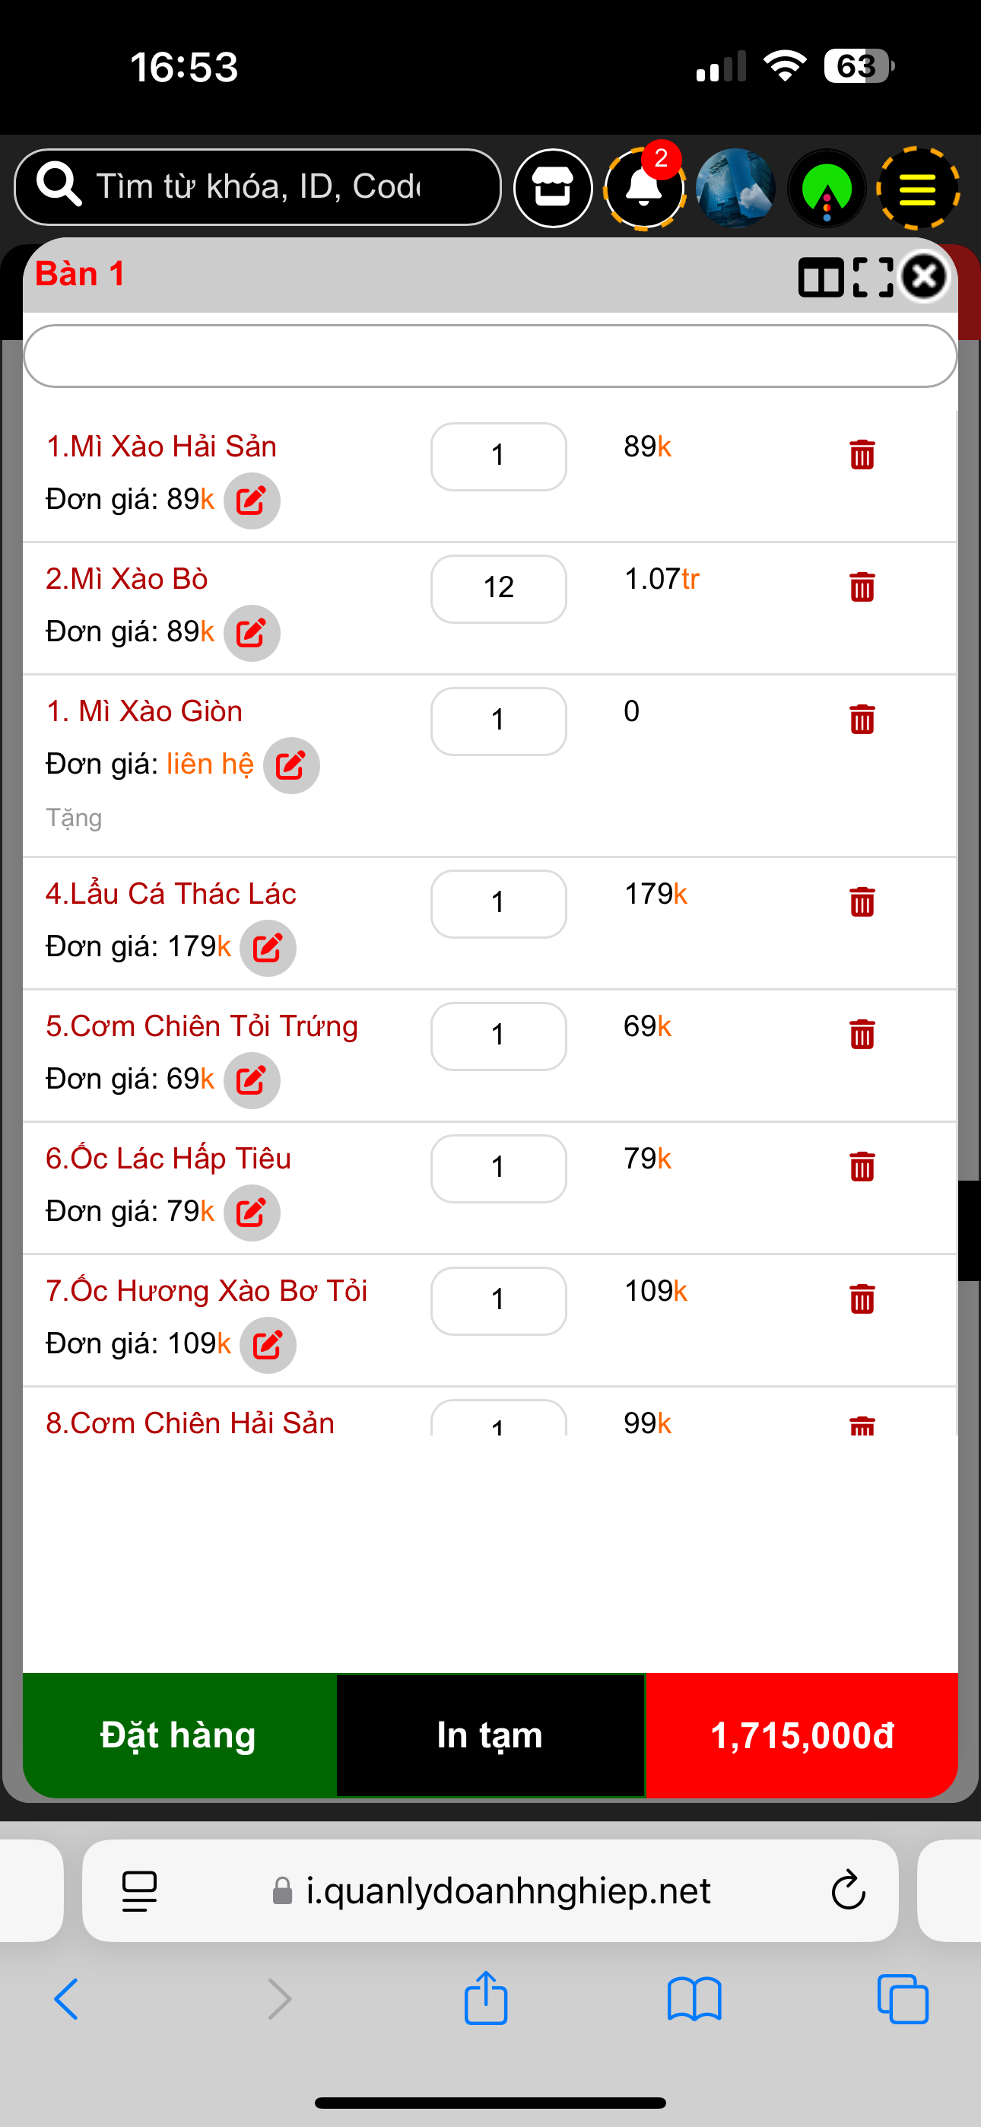This screenshot has width=981, height=2127.
Task: Delete Mì Xào Hải Sản from order
Action: pyautogui.click(x=862, y=454)
